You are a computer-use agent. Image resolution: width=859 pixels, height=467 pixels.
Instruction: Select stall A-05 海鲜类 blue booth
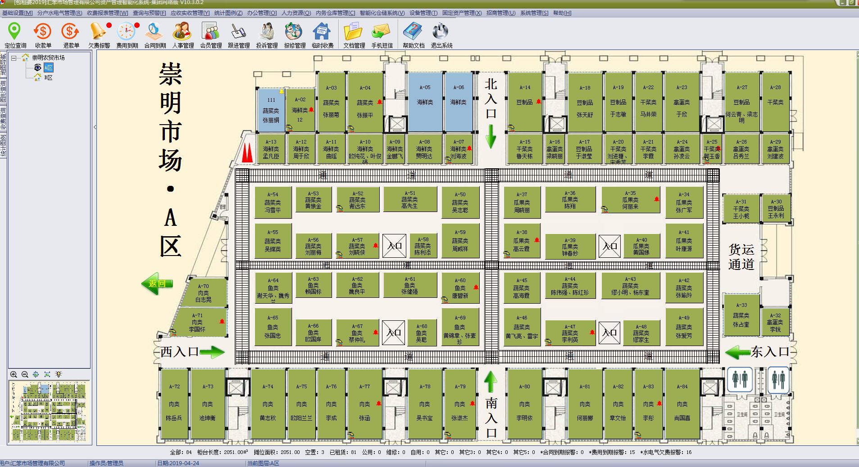pyautogui.click(x=425, y=102)
